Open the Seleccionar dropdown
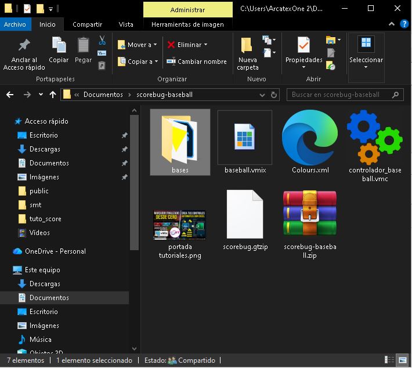 click(366, 54)
